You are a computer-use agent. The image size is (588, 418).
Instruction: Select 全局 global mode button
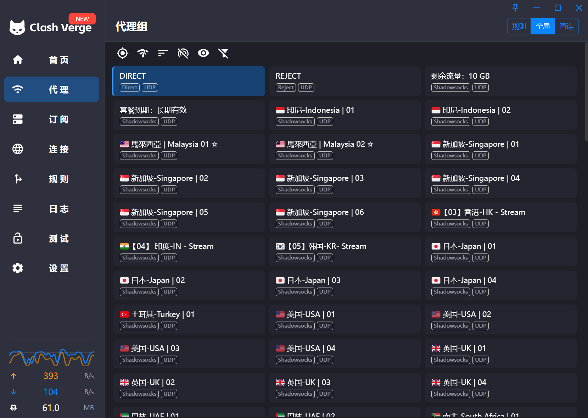(x=543, y=26)
